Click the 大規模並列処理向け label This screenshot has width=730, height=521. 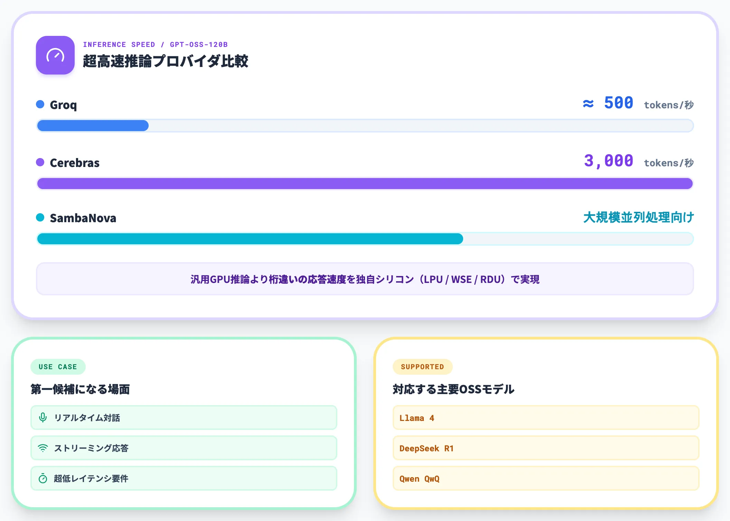click(639, 217)
